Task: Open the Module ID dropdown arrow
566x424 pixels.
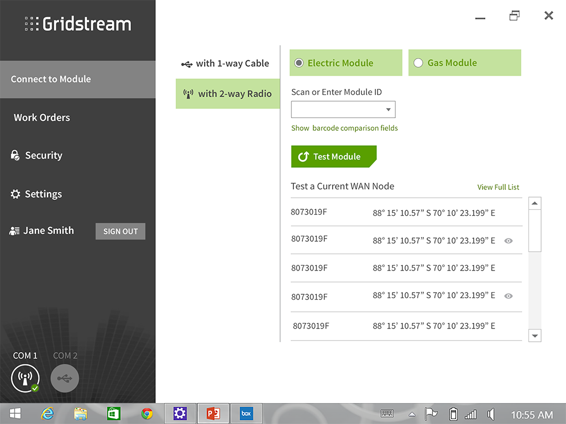Action: pos(389,110)
